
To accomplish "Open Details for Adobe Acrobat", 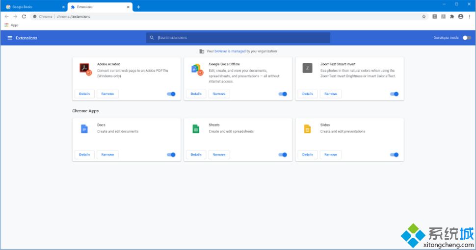I will 84,94.
